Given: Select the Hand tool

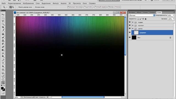Looking at the screenshot, I should (3, 79).
